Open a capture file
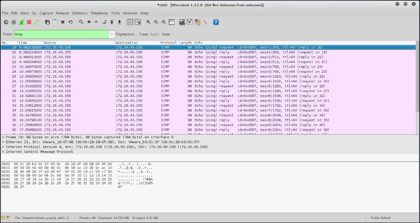The image size is (420, 223). pyautogui.click(x=47, y=22)
